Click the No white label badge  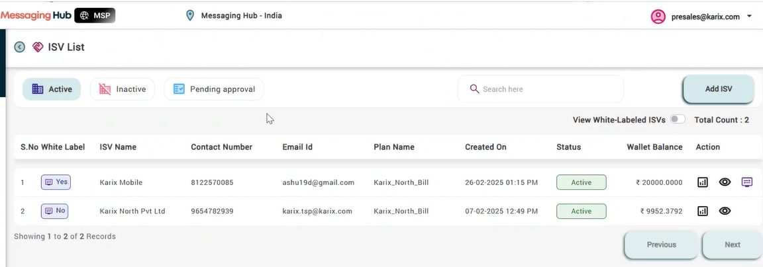(x=54, y=211)
